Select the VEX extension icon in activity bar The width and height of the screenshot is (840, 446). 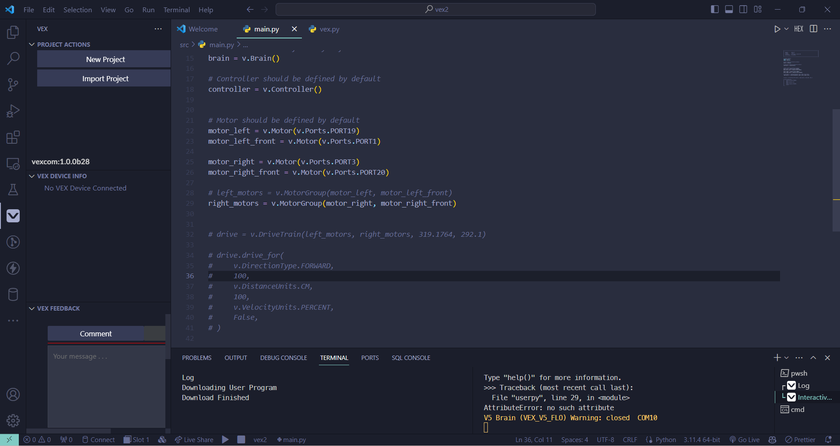coord(13,216)
